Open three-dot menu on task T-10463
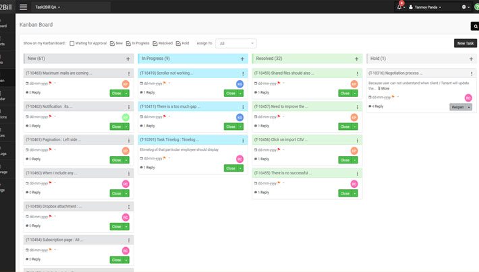Viewport: 479px width, 272px height. pyautogui.click(x=130, y=73)
